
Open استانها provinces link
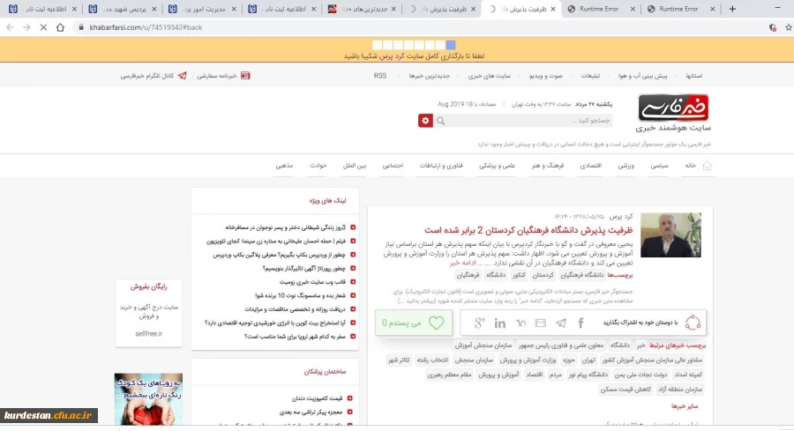click(693, 76)
